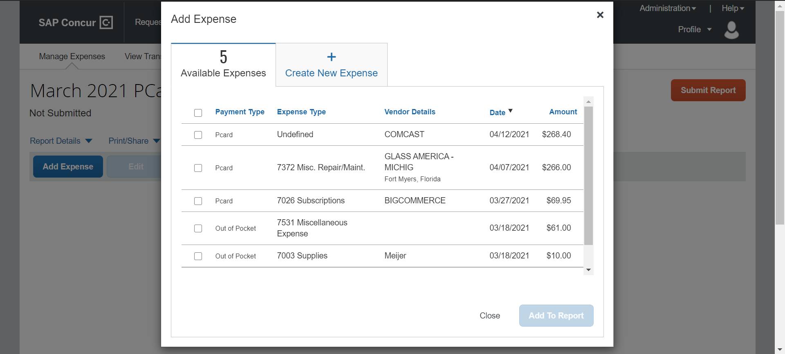Screen dimensions: 785x354
Task: Close the Add Expense dialog with X
Action: 600,15
